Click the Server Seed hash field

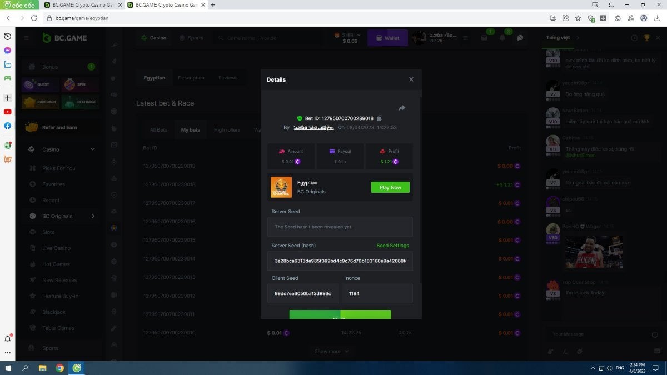click(340, 261)
